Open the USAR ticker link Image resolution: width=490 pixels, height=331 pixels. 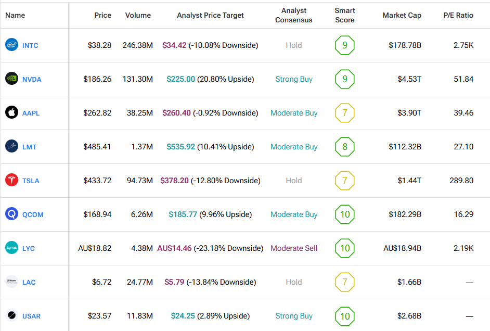[x=31, y=316]
